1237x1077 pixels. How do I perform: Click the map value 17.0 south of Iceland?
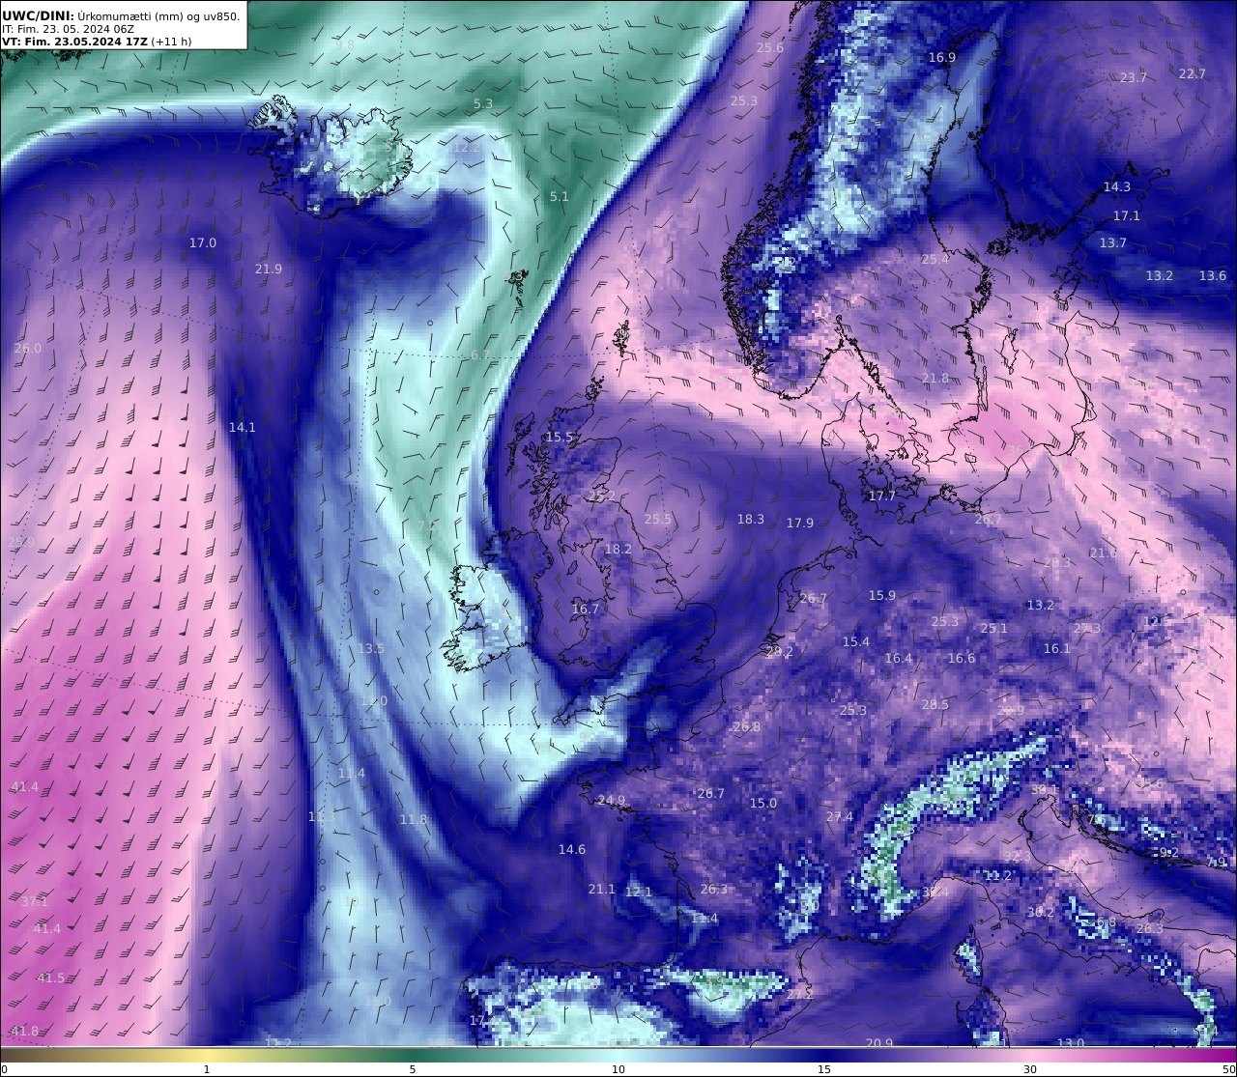(x=203, y=243)
